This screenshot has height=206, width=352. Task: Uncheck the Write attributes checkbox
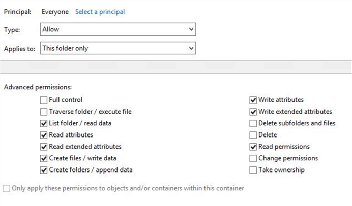253,100
